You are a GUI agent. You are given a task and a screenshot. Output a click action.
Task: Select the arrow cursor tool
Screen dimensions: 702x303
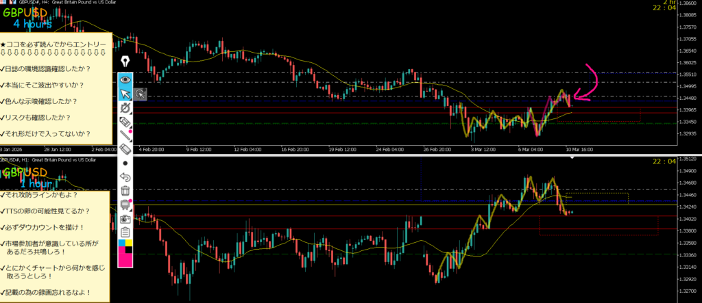[x=125, y=94]
